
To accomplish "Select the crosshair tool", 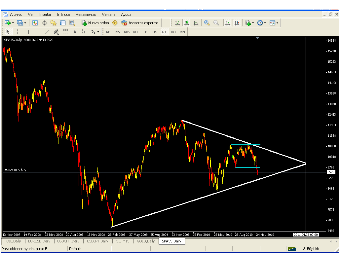I will coord(18,32).
